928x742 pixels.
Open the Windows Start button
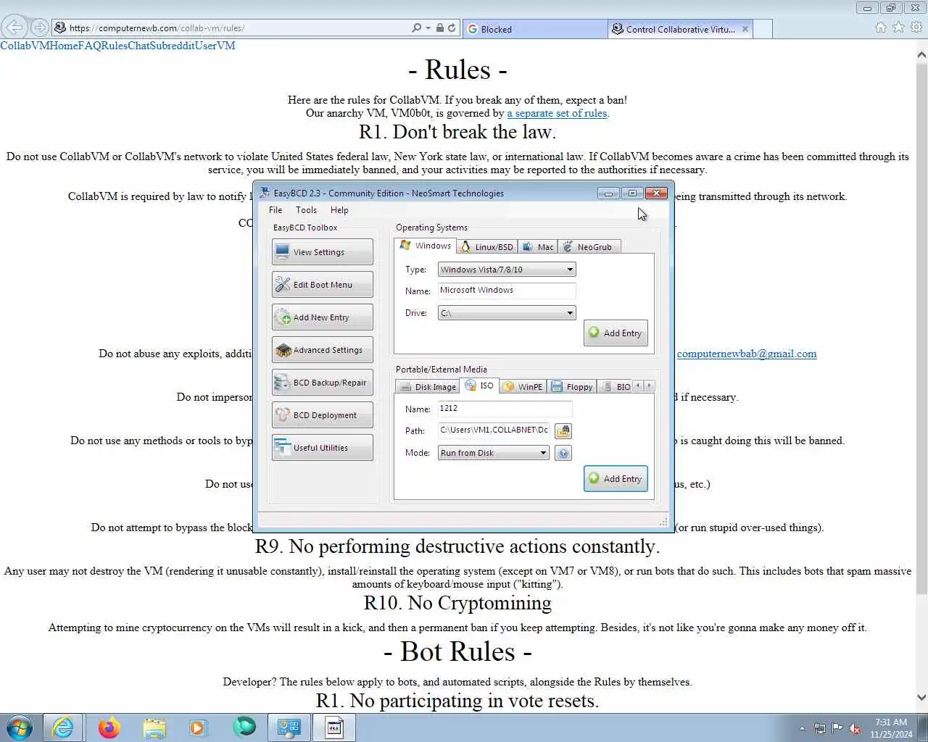tap(20, 728)
